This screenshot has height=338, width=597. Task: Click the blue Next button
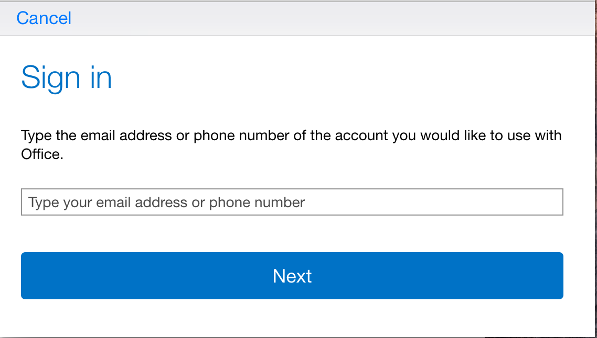click(x=292, y=276)
